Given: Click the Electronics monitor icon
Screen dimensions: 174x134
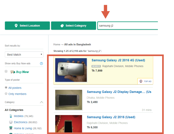Looking at the screenshot, I should (11, 122).
